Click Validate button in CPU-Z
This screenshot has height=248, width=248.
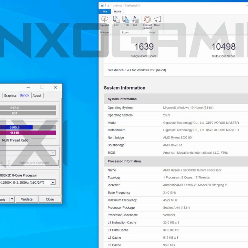pos(27,199)
